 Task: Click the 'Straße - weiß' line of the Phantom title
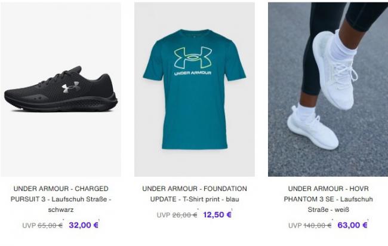pos(328,210)
